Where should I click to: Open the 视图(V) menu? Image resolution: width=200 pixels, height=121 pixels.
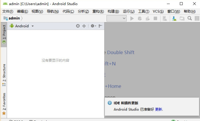click(37, 11)
